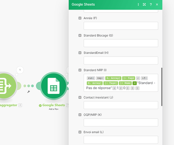The width and height of the screenshot is (174, 145).
Task: Click the Année (F) input field
Action: pos(121,26)
